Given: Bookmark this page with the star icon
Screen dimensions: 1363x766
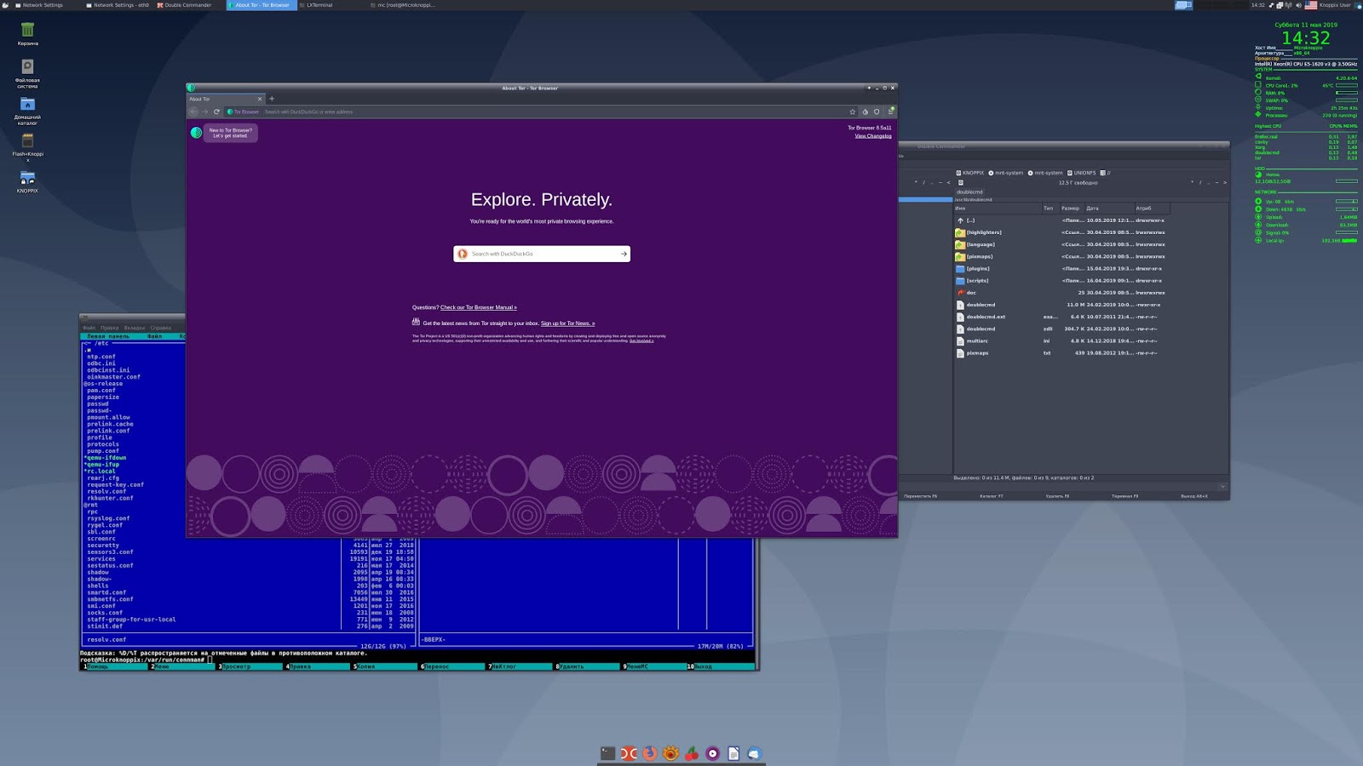Looking at the screenshot, I should (x=852, y=111).
